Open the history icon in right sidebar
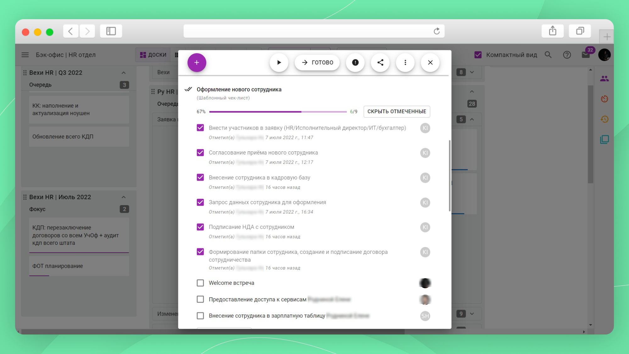Image resolution: width=629 pixels, height=354 pixels. (604, 119)
